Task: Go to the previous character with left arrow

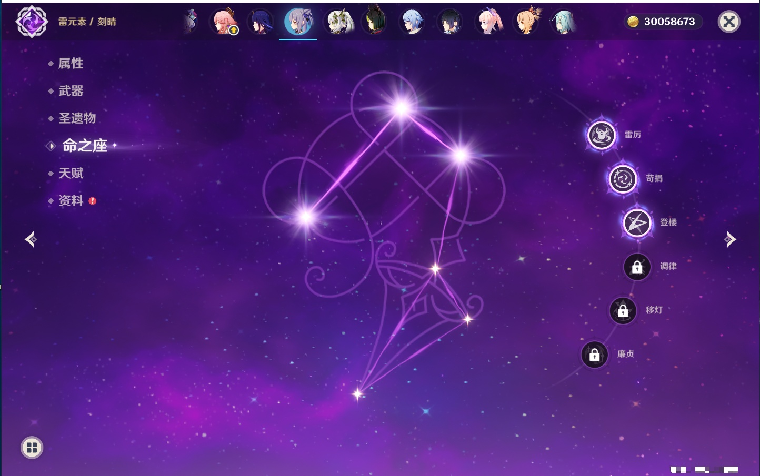Action: coord(31,239)
